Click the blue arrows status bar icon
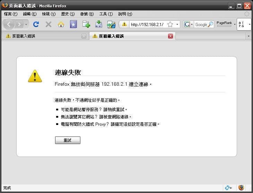The image size is (253, 193). [x=227, y=188]
